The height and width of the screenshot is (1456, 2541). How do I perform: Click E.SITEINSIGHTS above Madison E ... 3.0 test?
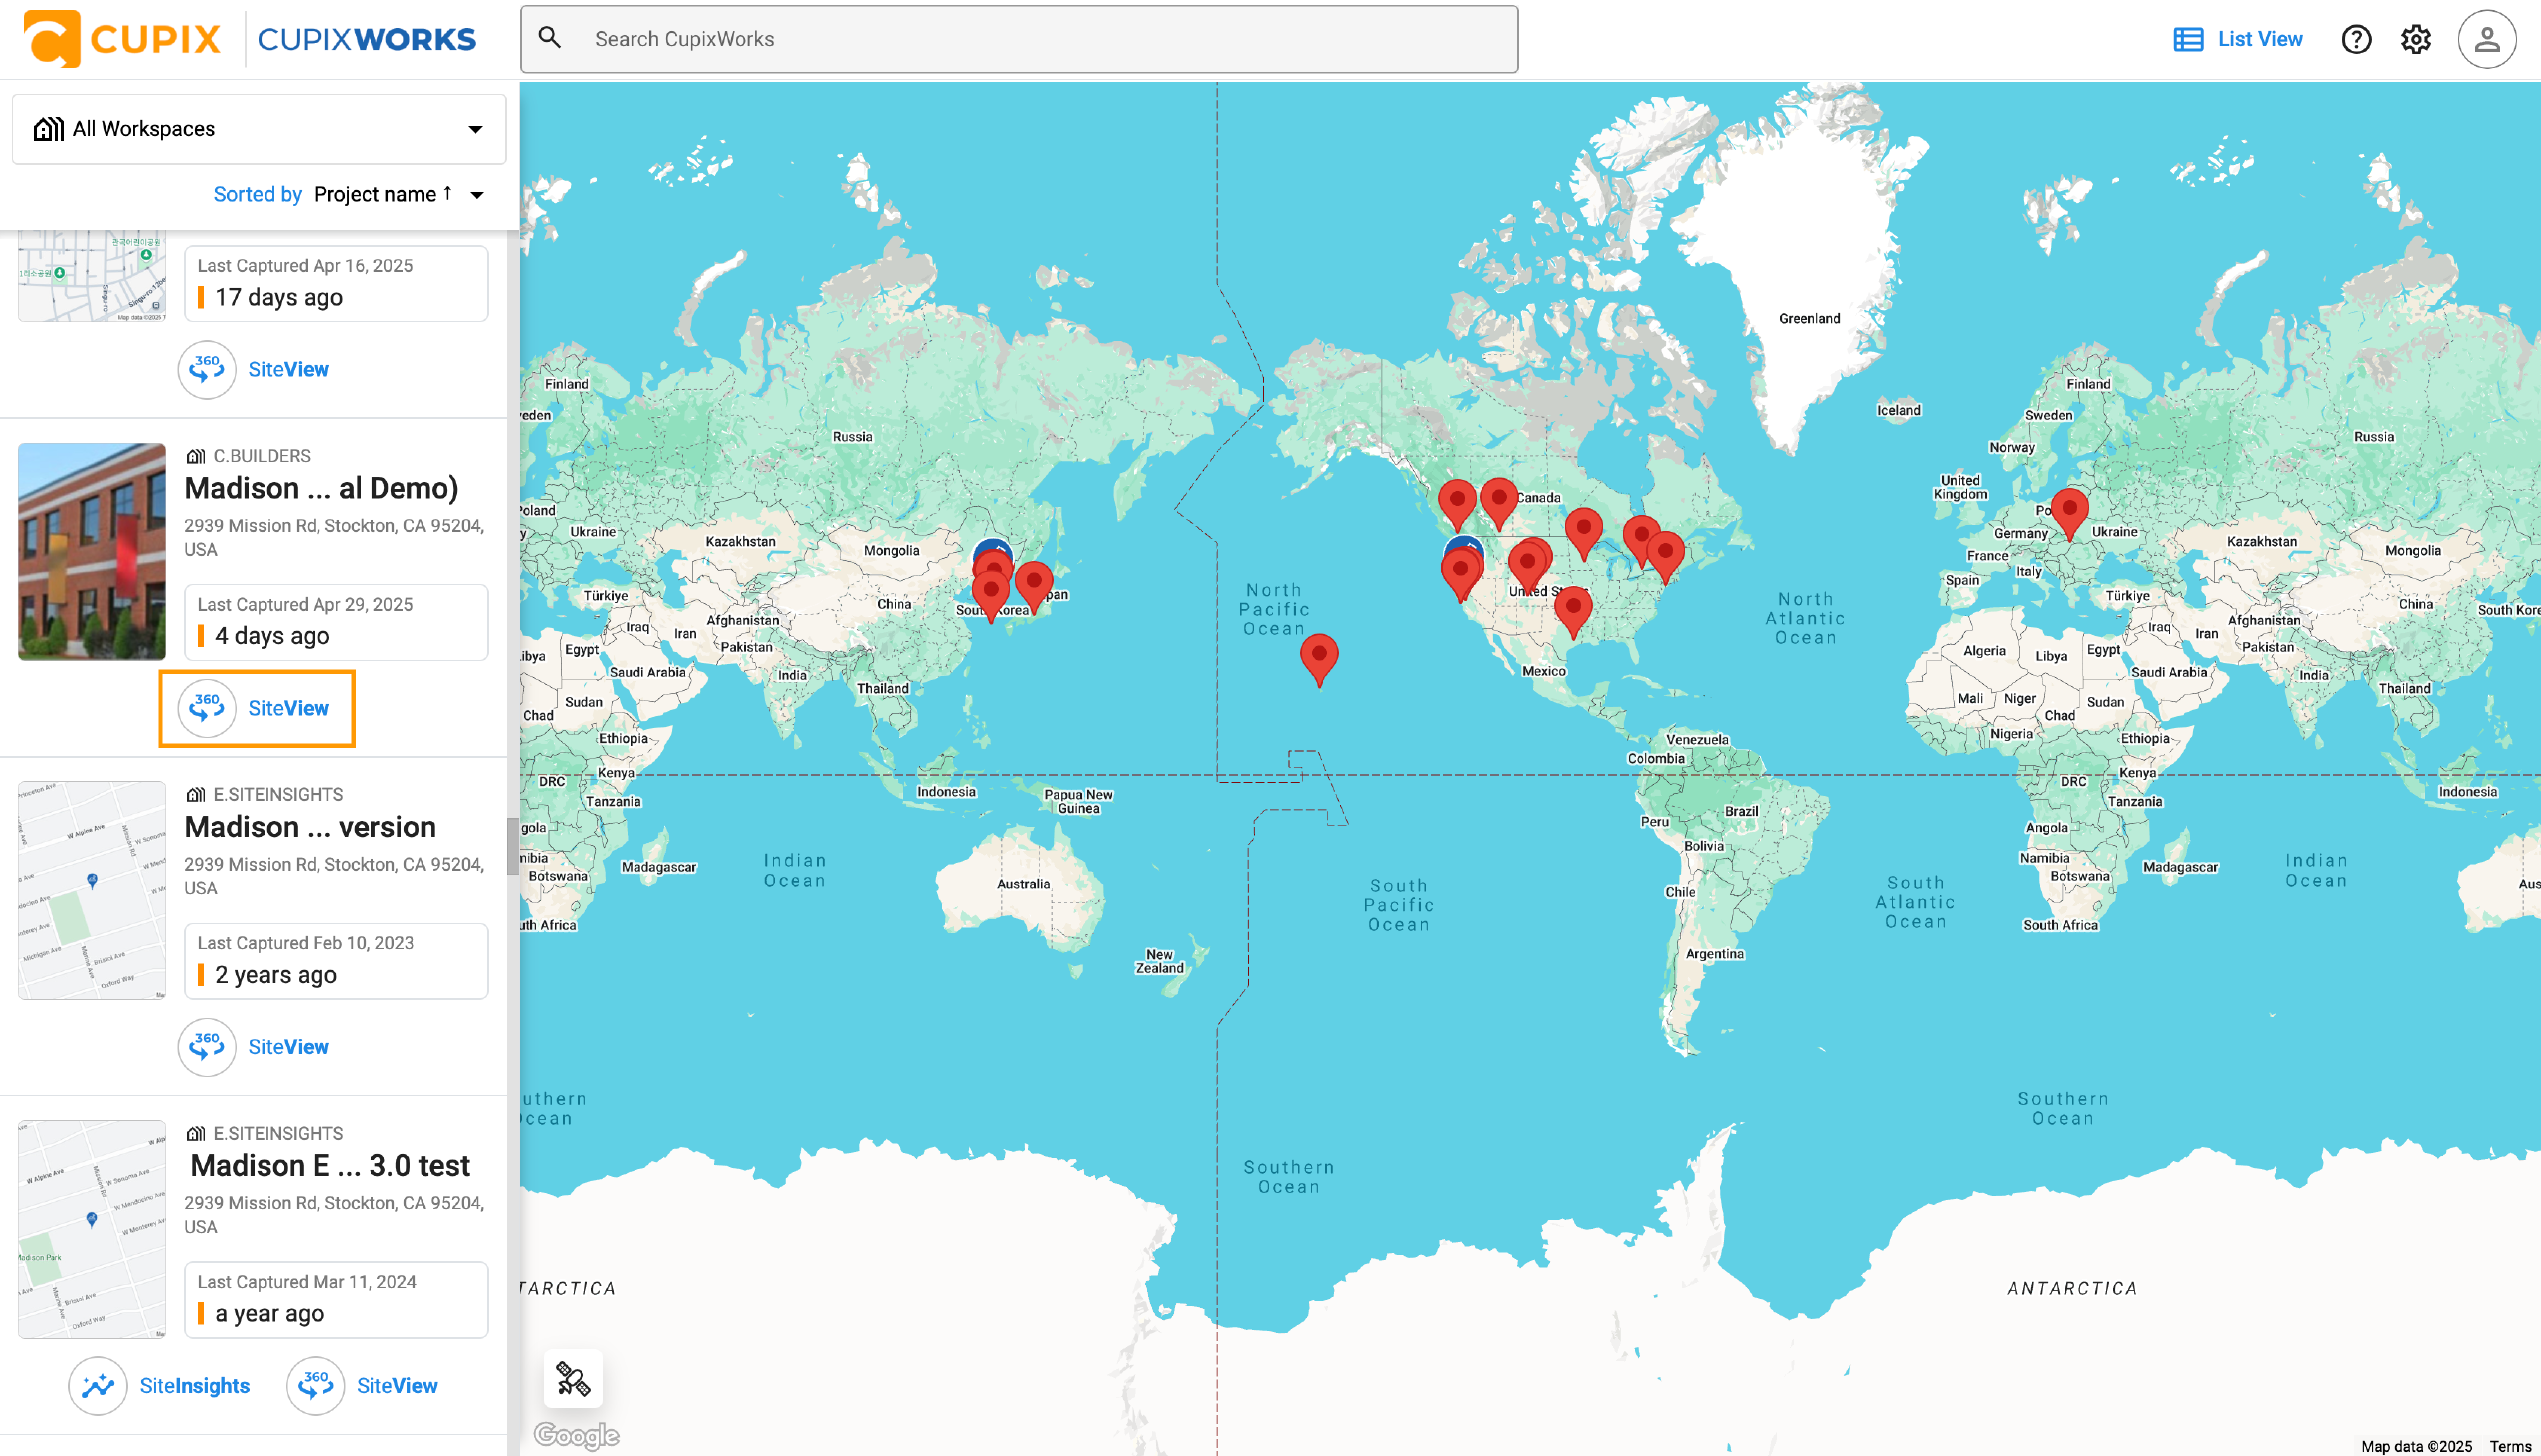(x=278, y=1134)
